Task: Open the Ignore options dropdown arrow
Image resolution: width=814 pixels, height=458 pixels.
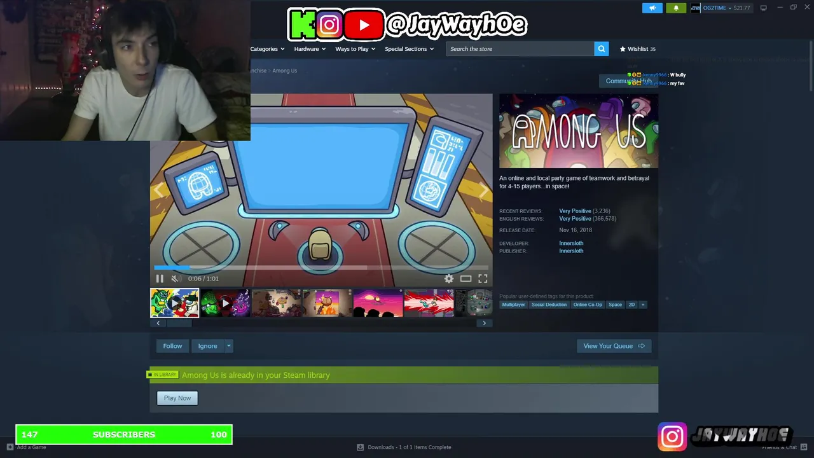Action: click(x=228, y=346)
